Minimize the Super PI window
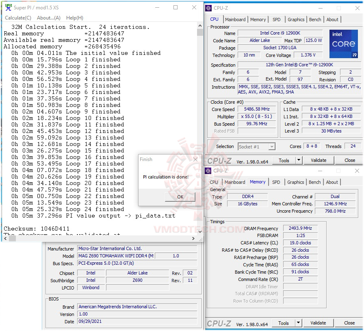Image resolution: width=364 pixels, height=331 pixels. [157, 7]
